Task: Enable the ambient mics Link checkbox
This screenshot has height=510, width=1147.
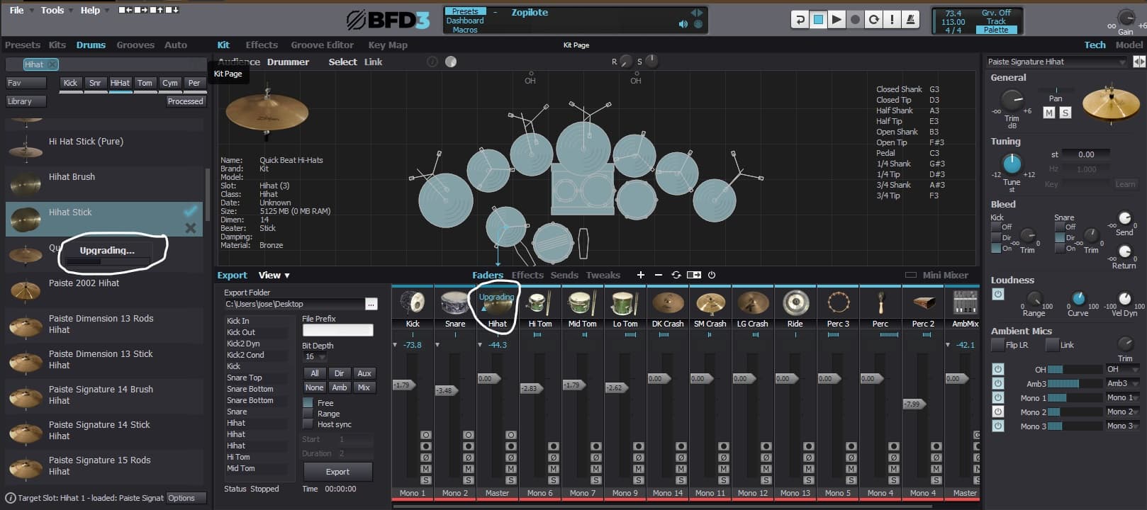Action: [x=1052, y=345]
